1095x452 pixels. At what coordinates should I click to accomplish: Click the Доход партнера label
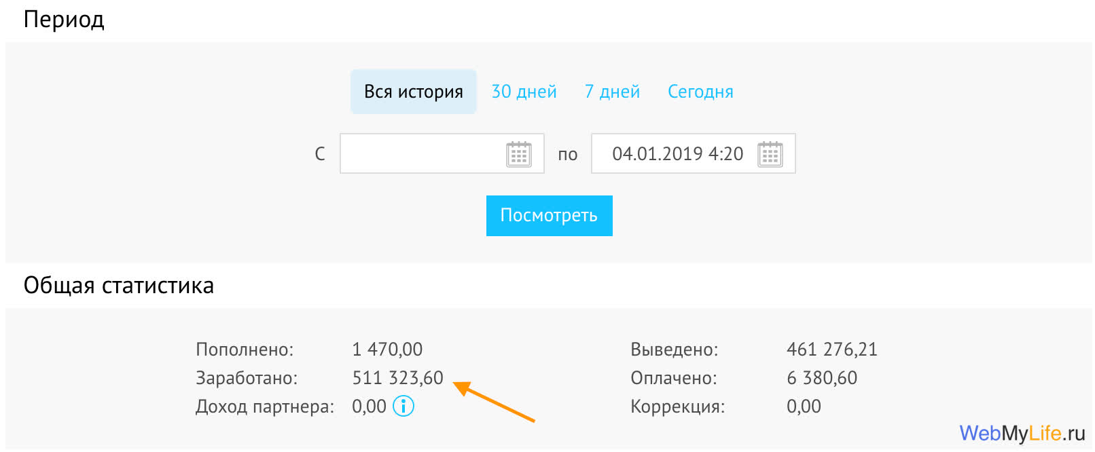(265, 407)
